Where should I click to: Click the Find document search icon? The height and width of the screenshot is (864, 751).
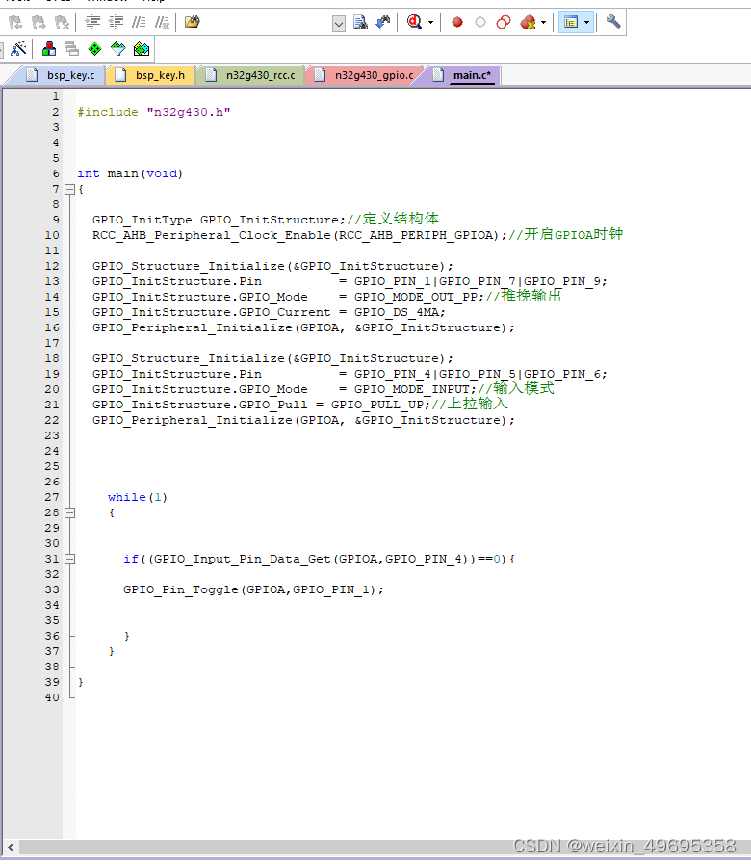360,22
